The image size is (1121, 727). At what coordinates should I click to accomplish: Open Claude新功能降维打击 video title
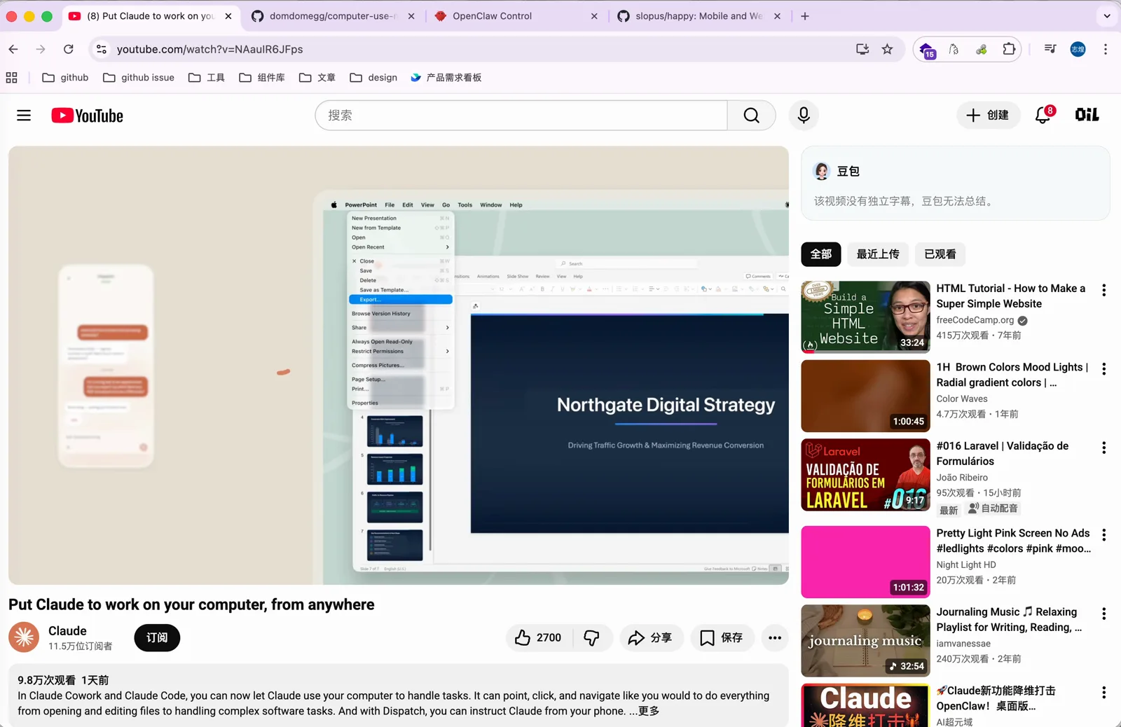996,698
